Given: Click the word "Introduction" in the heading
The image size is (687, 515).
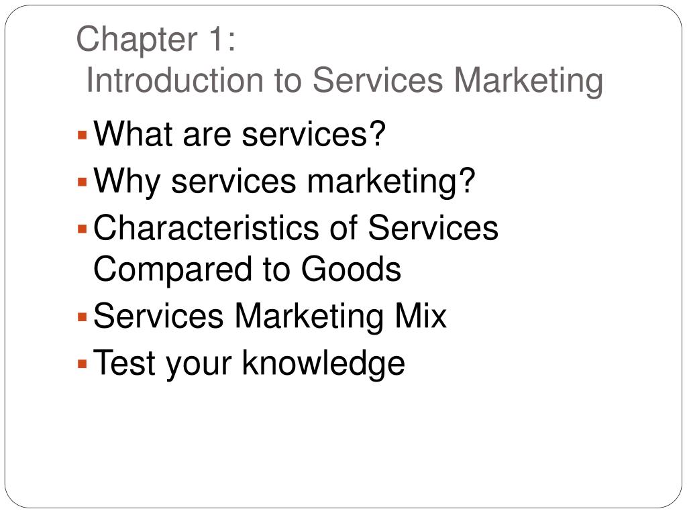Looking at the screenshot, I should pos(175,80).
